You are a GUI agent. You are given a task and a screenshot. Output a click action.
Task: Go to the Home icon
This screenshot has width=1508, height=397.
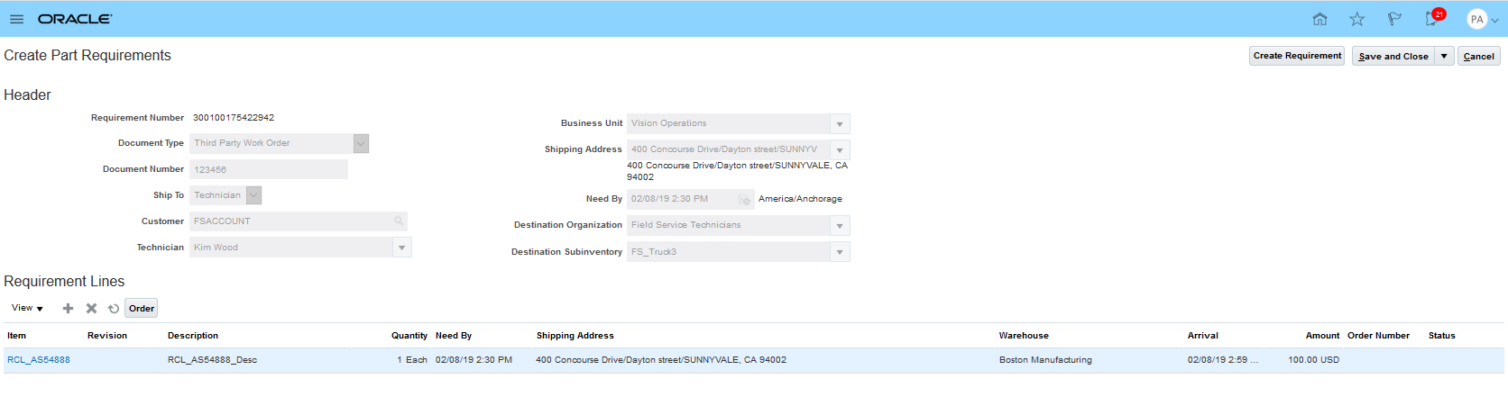[x=1319, y=19]
